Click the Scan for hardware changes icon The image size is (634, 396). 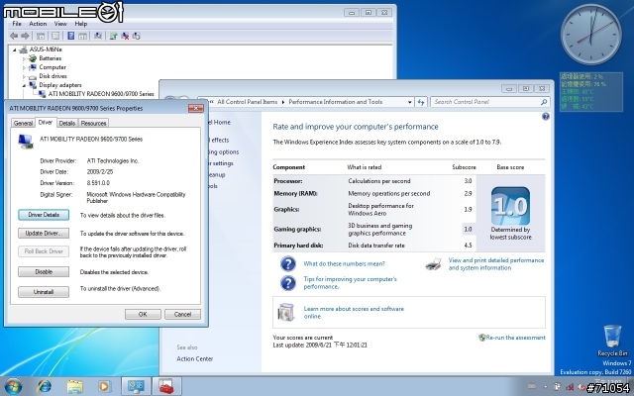(98, 36)
